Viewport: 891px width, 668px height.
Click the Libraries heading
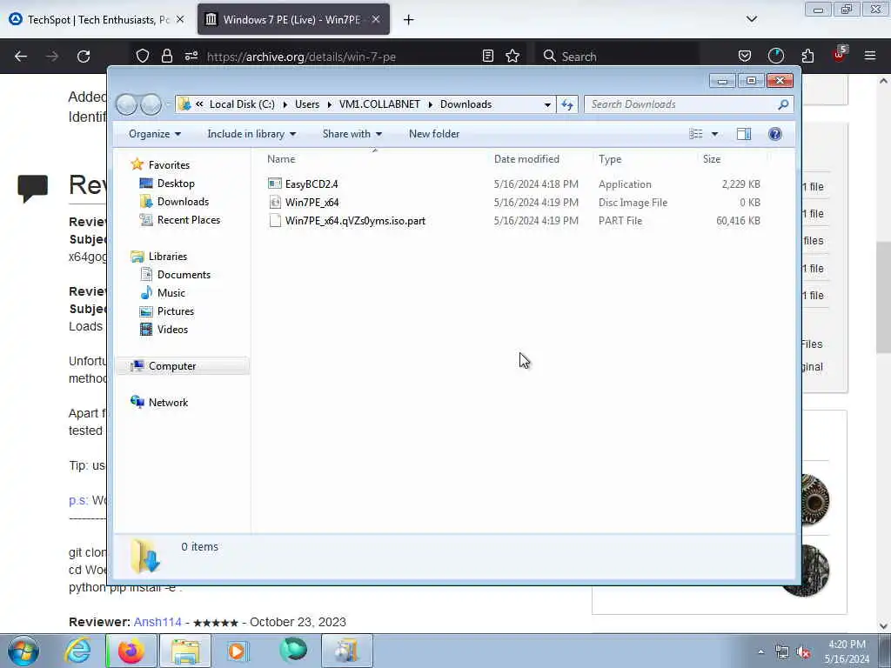coord(168,257)
